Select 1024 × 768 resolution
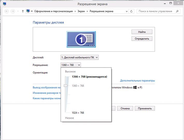Viewport: 184px width, 140px height. [78, 113]
